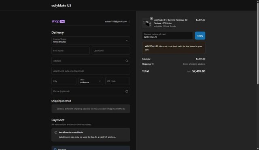This screenshot has width=259, height=150.
Task: Click the address search magnifier icon
Action: tap(127, 61)
